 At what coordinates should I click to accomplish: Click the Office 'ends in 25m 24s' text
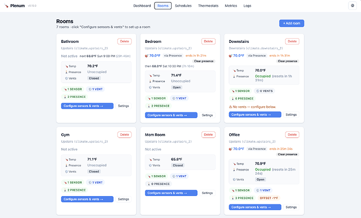coord(281,149)
